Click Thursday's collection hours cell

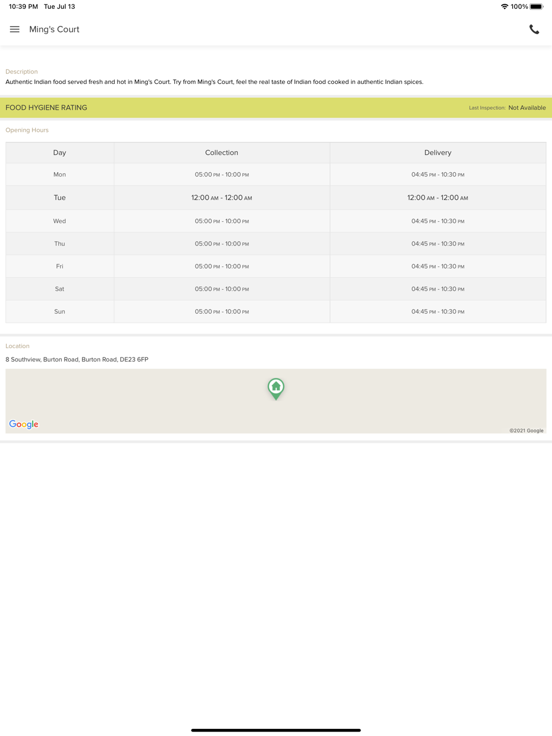222,244
